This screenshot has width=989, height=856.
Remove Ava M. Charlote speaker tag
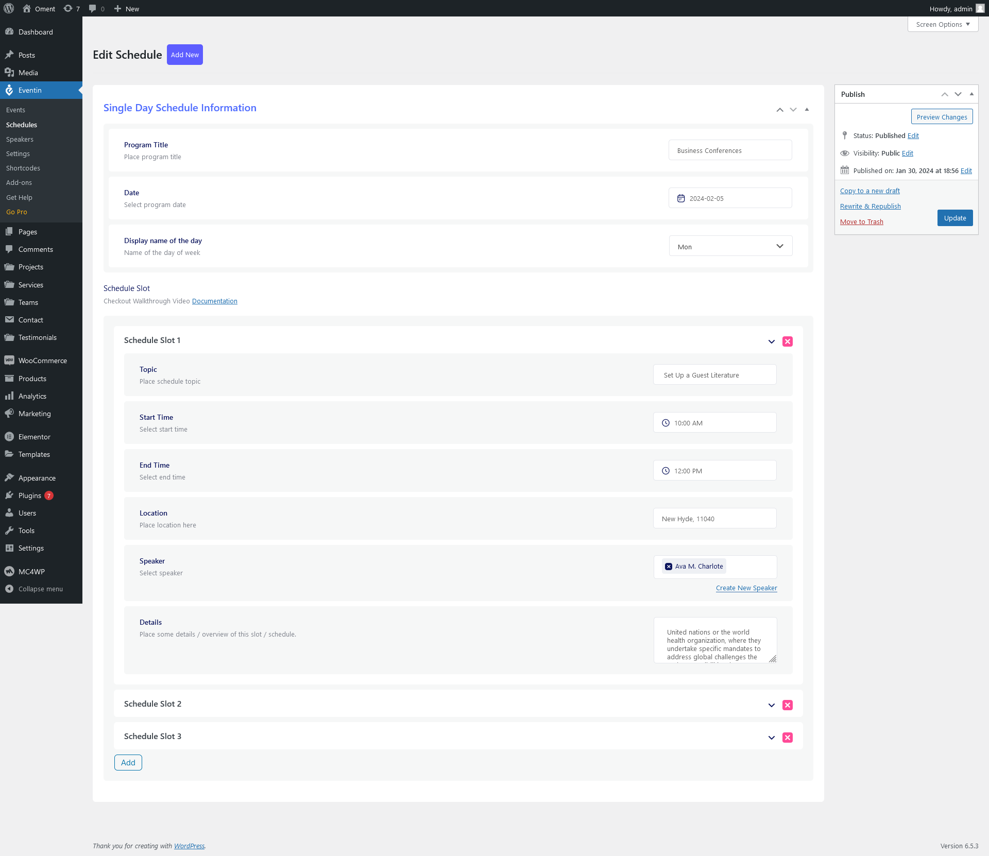(x=668, y=567)
